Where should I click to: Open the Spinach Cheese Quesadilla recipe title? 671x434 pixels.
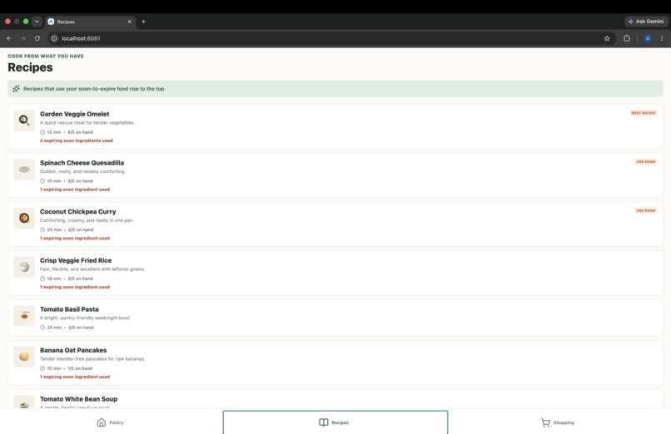(x=82, y=163)
